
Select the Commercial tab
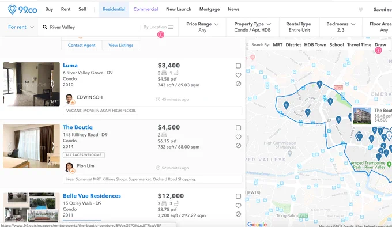pos(146,9)
